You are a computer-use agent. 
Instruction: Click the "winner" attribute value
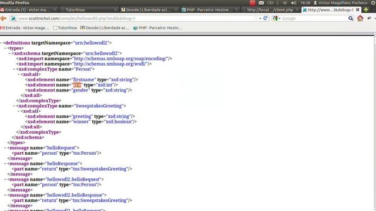(x=81, y=121)
